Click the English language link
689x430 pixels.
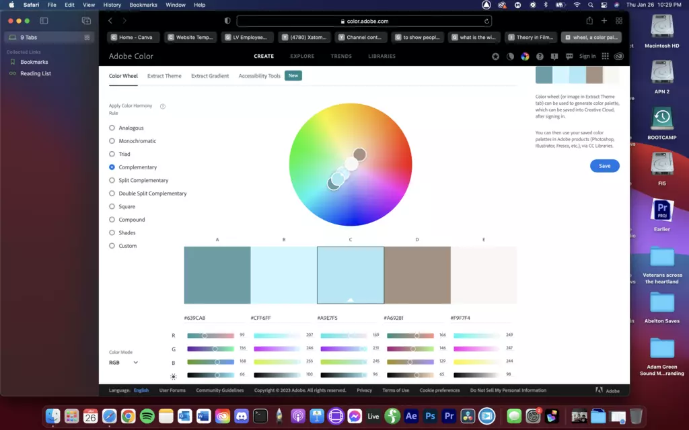point(141,390)
